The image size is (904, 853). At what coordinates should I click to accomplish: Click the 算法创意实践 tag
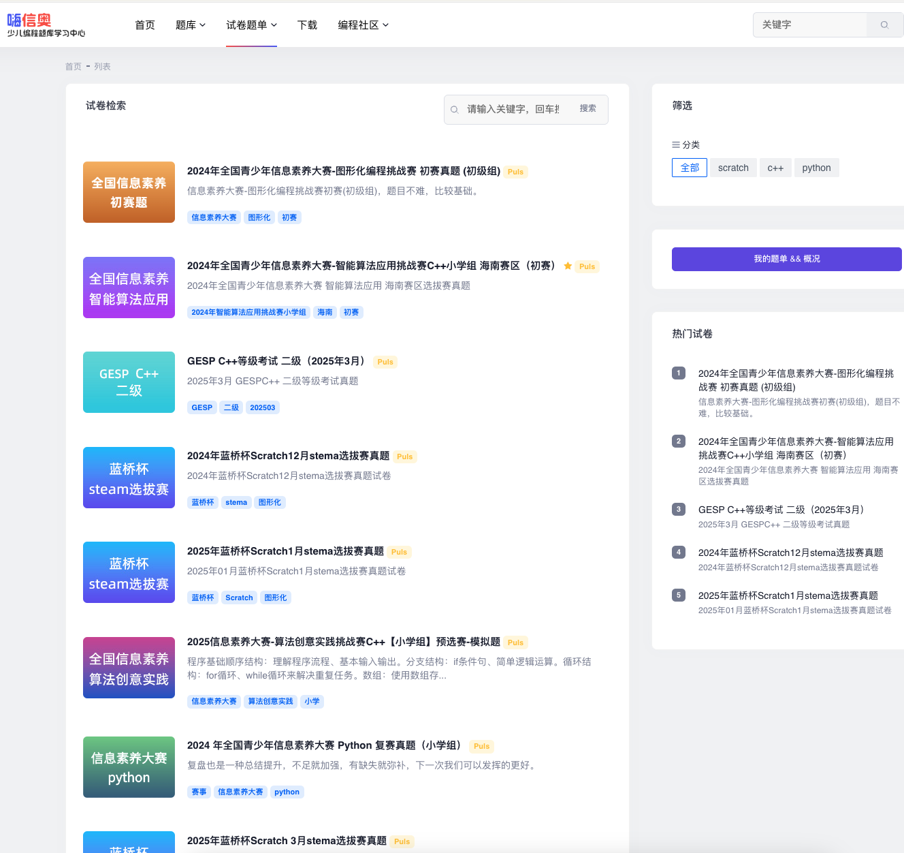270,701
